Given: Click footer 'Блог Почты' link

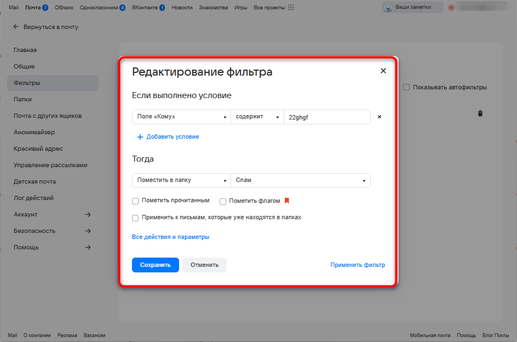Looking at the screenshot, I should [x=496, y=335].
